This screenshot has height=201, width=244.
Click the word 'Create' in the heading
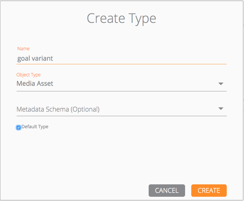105,18
